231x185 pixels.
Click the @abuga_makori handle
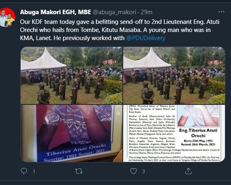click(114, 12)
